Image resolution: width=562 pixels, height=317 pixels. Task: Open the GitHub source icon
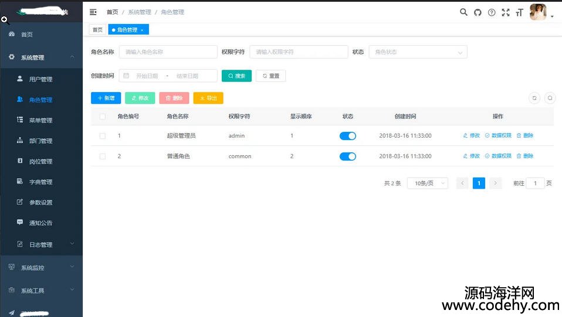pos(478,12)
